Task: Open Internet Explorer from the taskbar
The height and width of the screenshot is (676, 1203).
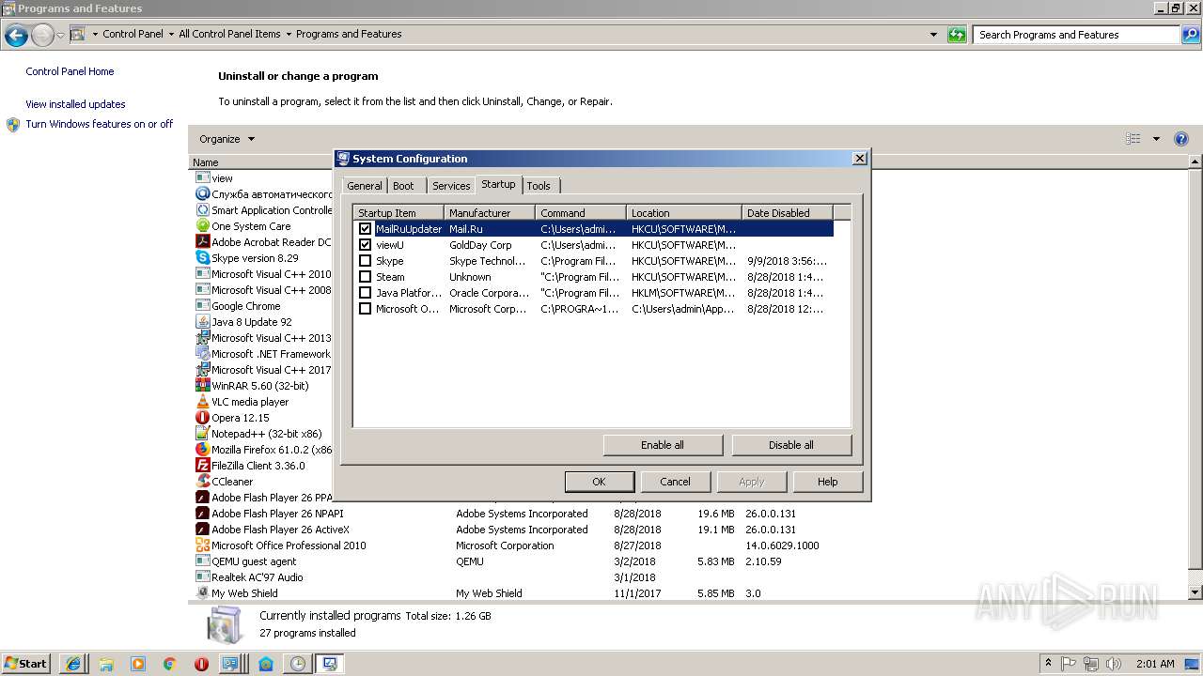Action: 73,664
